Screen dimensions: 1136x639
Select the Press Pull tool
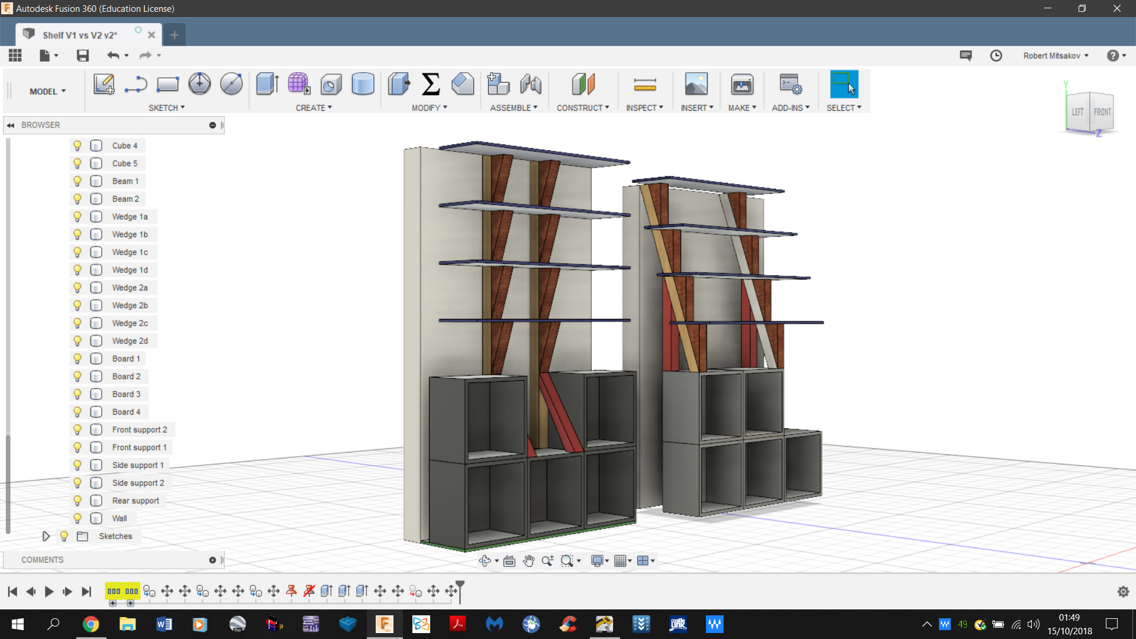[399, 84]
